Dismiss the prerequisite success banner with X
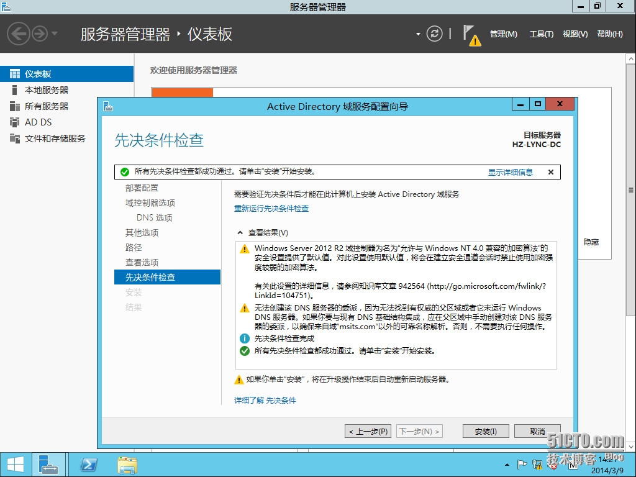Viewport: 636px width, 477px height. coord(551,172)
